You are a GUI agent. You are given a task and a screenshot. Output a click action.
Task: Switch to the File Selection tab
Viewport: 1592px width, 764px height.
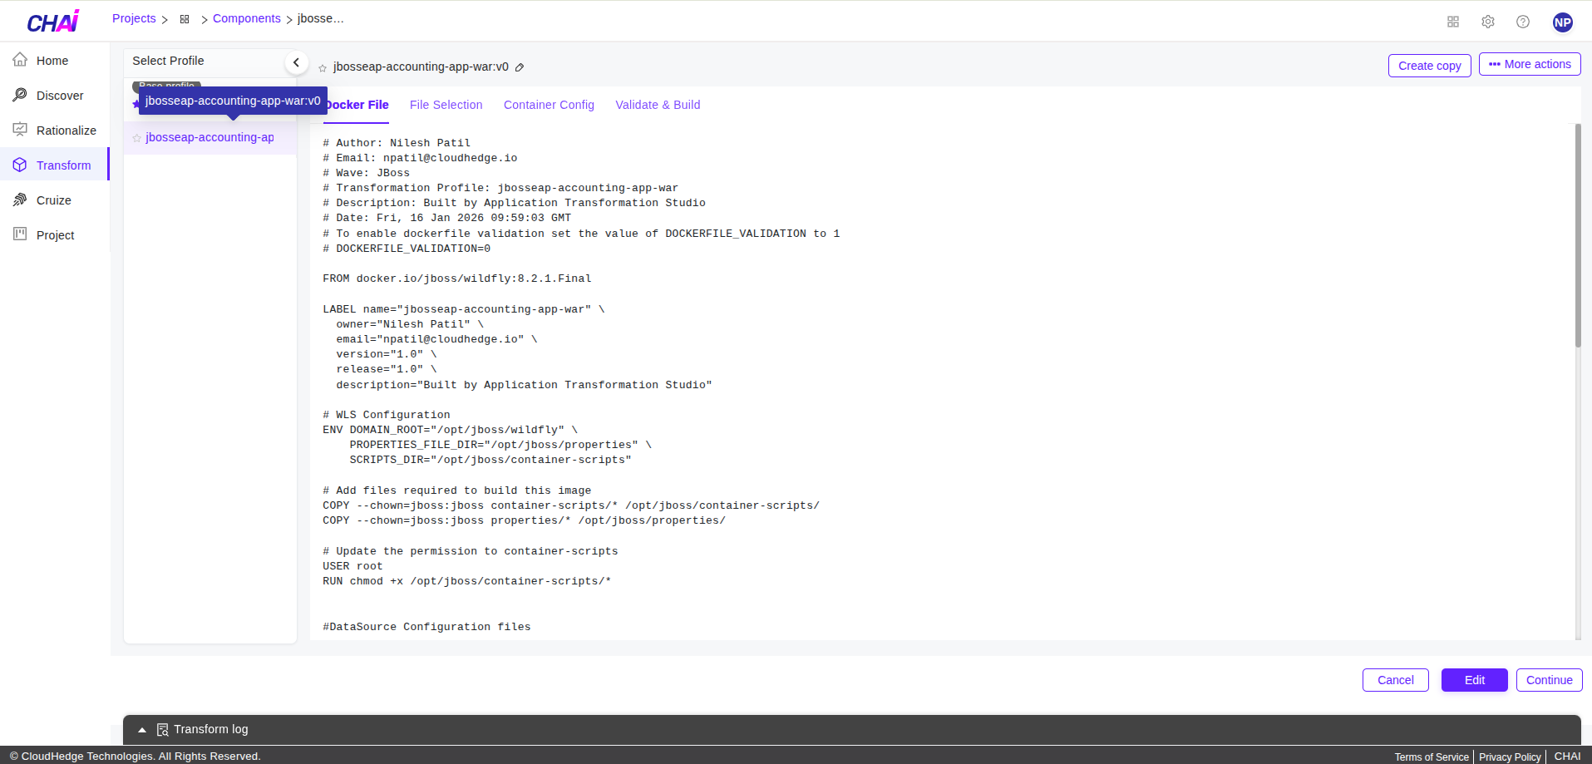(446, 105)
